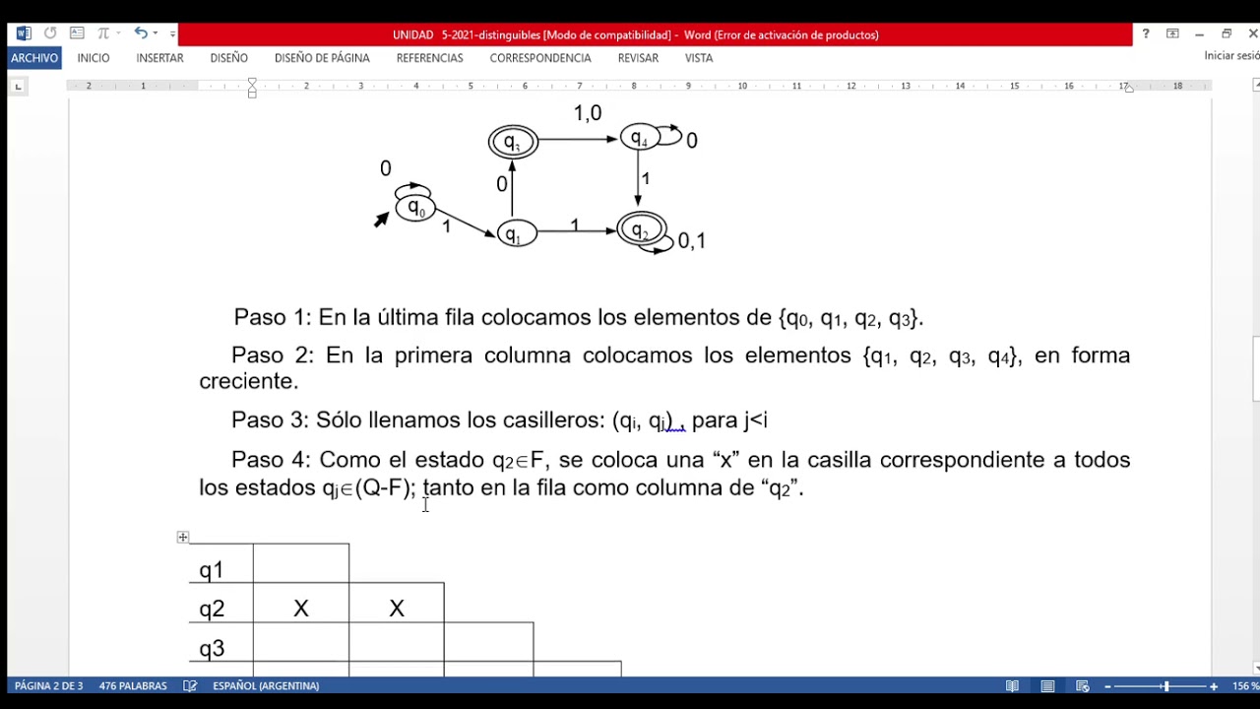
Task: Switch to the INICIO ribbon tab
Action: coord(94,58)
